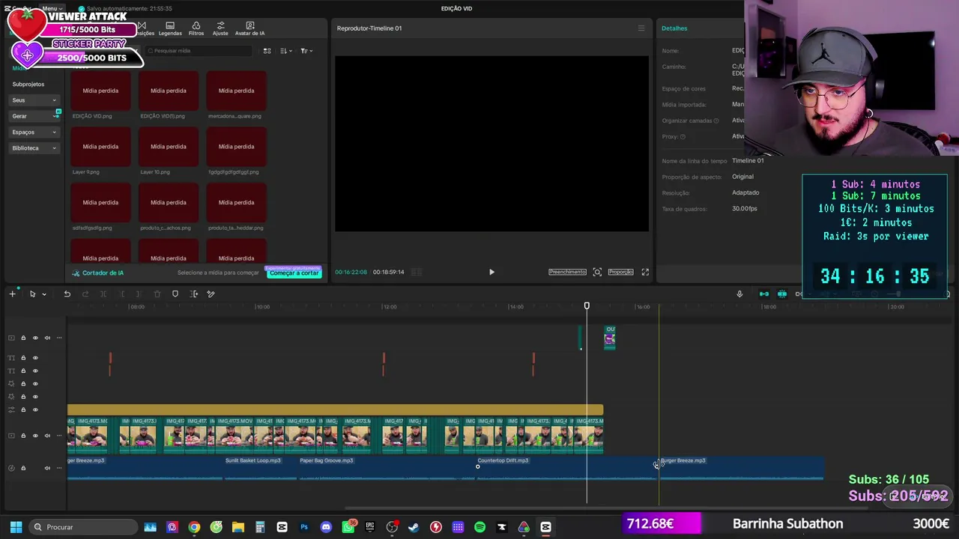Select the Layer 10.png media thumbnail
The height and width of the screenshot is (539, 959).
click(169, 147)
